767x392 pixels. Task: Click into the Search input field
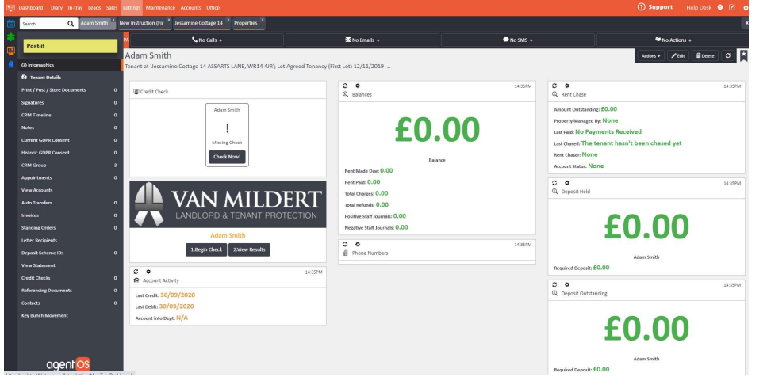tap(44, 24)
